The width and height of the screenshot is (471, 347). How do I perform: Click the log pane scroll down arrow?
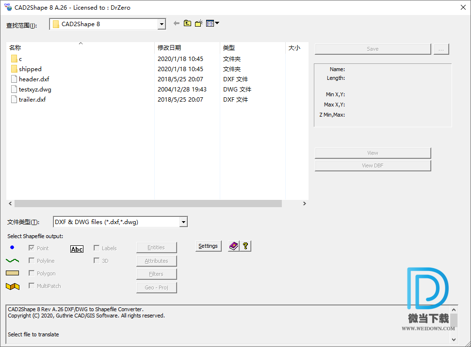tap(454, 340)
